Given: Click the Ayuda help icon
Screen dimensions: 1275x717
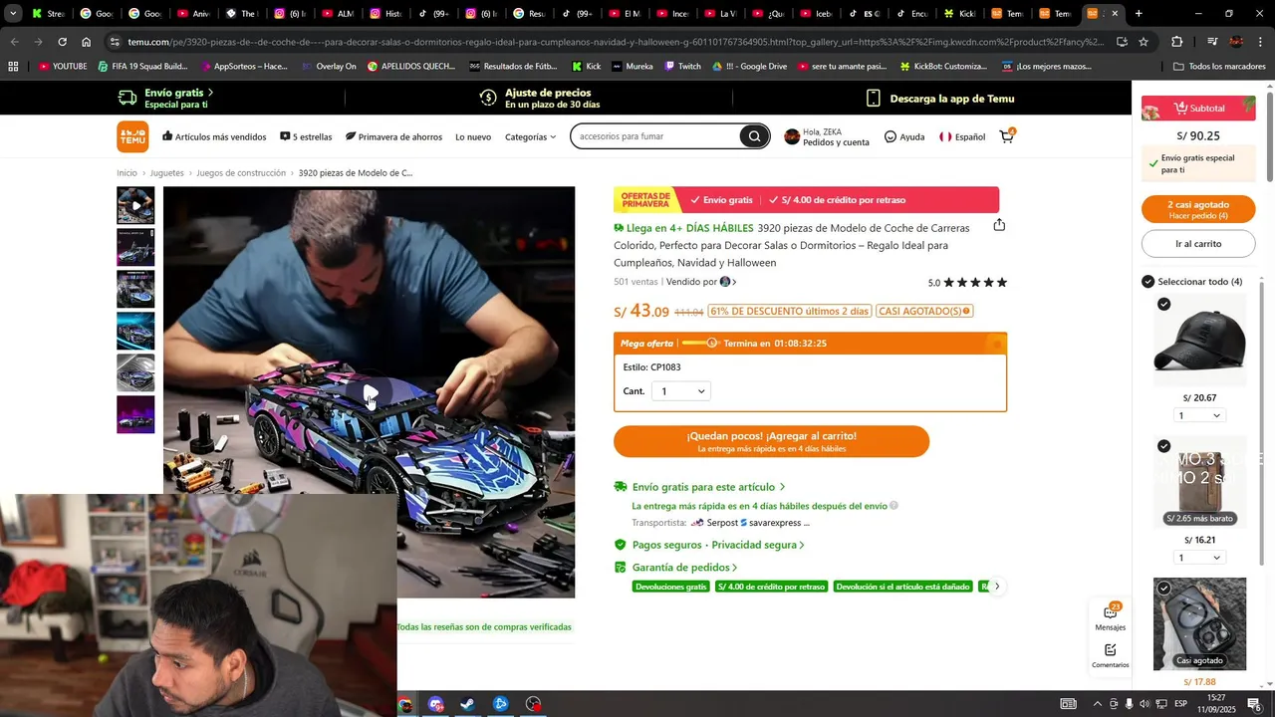Looking at the screenshot, I should (x=891, y=136).
